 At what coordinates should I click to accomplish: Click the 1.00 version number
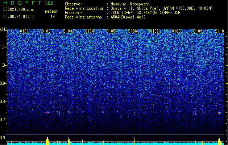49,3
